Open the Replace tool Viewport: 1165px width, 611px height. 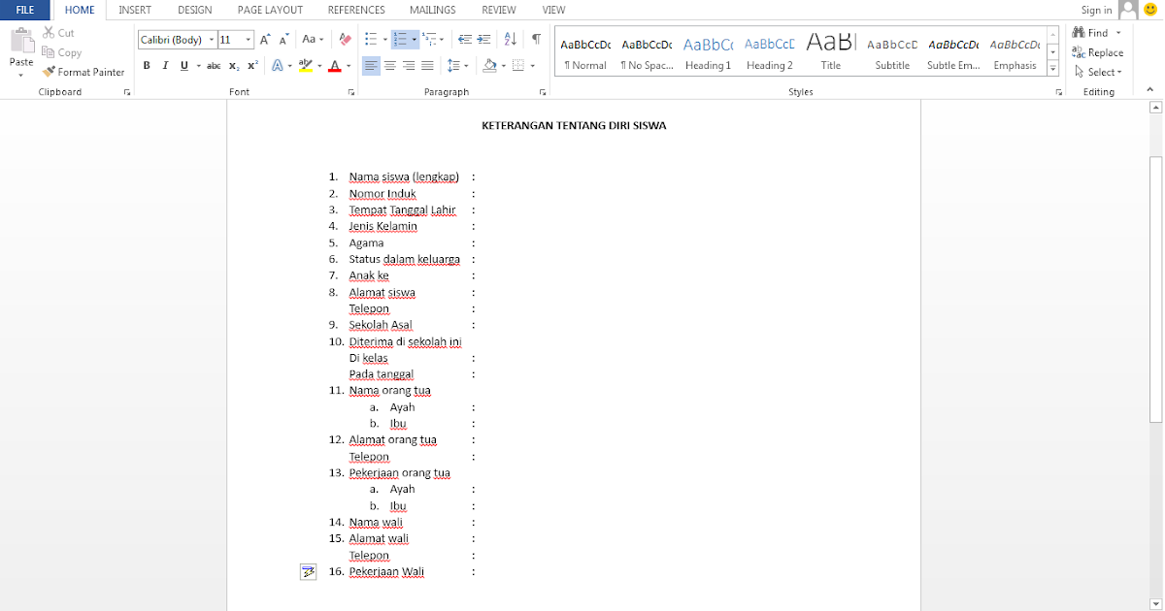tap(1098, 52)
